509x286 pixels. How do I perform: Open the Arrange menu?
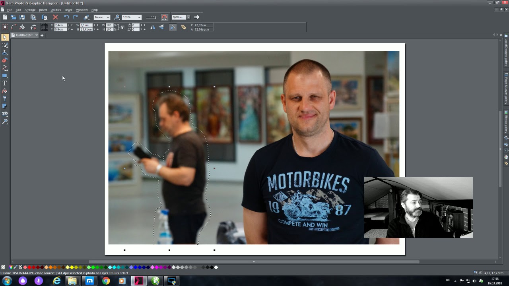point(30,10)
